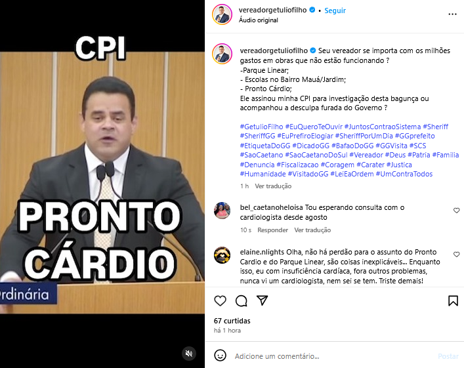Reply to bel_caetanoheloisa via Responder
464x368 pixels.
pos(272,230)
